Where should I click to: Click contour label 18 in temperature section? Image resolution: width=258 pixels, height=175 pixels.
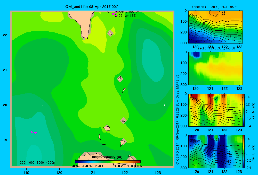tap(230, 37)
